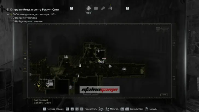Select the Карта compass tab icon

point(89,8)
